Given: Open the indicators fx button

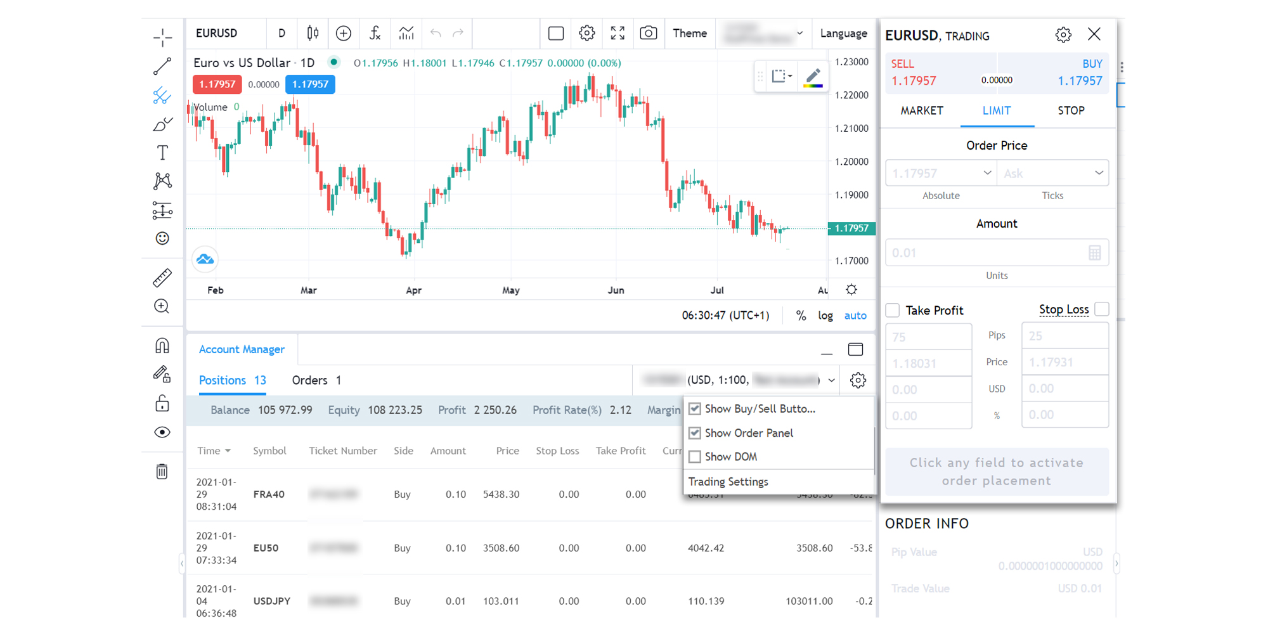Looking at the screenshot, I should [375, 33].
